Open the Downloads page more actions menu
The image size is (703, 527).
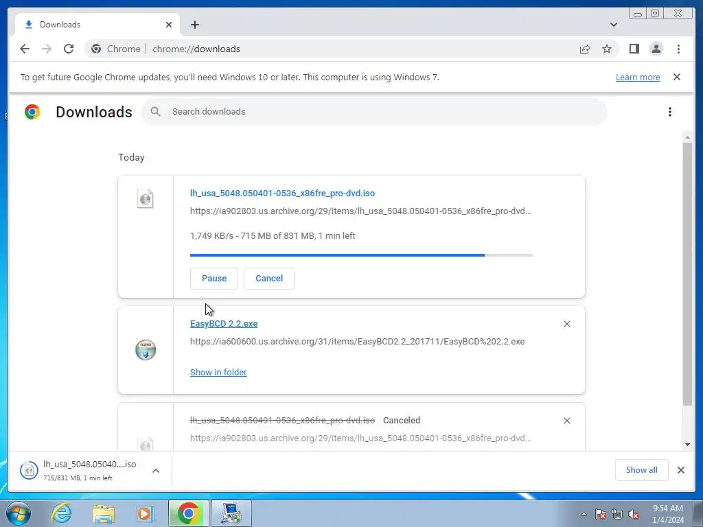tap(670, 112)
